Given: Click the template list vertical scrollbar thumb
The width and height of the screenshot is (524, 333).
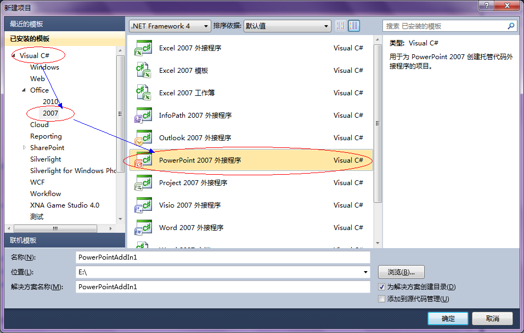Looking at the screenshot, I should click(x=377, y=123).
